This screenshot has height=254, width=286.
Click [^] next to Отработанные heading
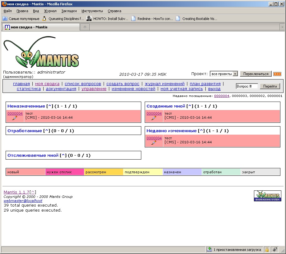pos(46,131)
